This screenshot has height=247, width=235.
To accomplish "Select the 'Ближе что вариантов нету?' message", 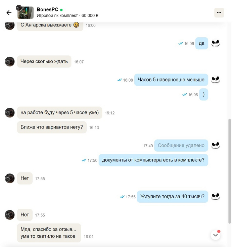I will tap(52, 127).
